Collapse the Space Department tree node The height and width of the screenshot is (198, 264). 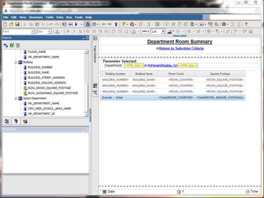tap(16, 98)
